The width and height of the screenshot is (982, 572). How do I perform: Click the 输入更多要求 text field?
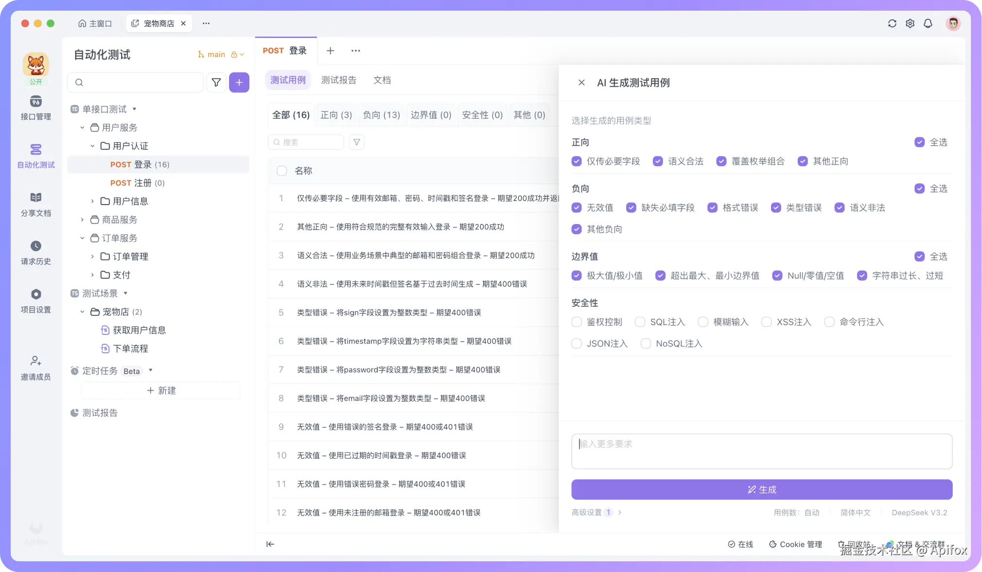click(x=761, y=451)
